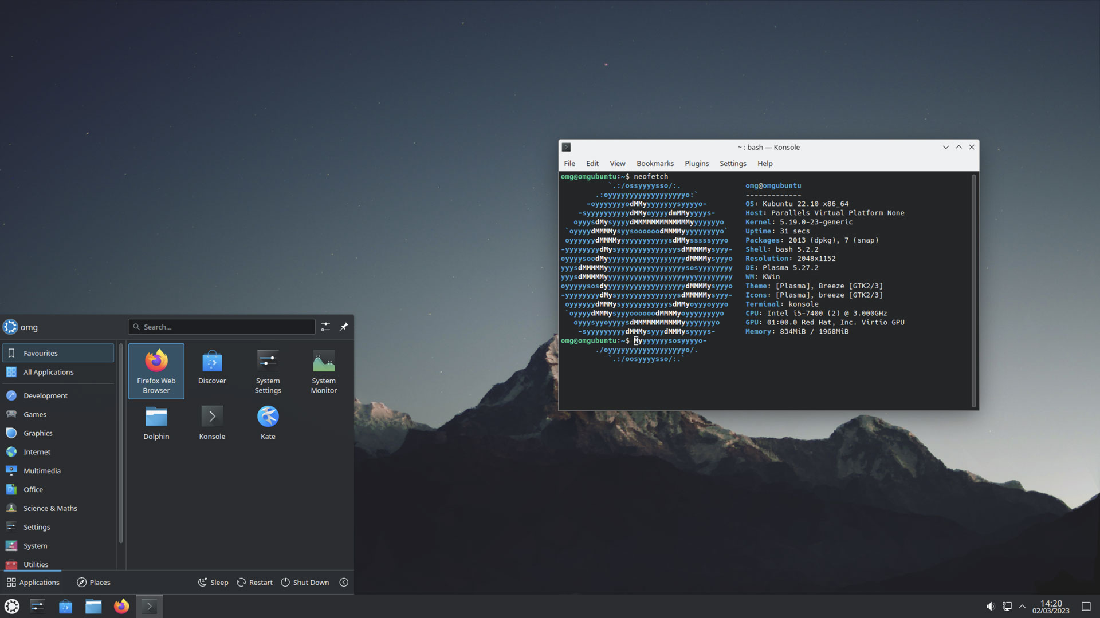Pin the launcher open with pin icon
Viewport: 1100px width, 618px height.
(x=344, y=327)
